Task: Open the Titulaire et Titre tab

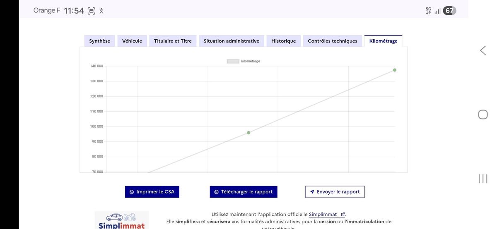Action: click(173, 41)
